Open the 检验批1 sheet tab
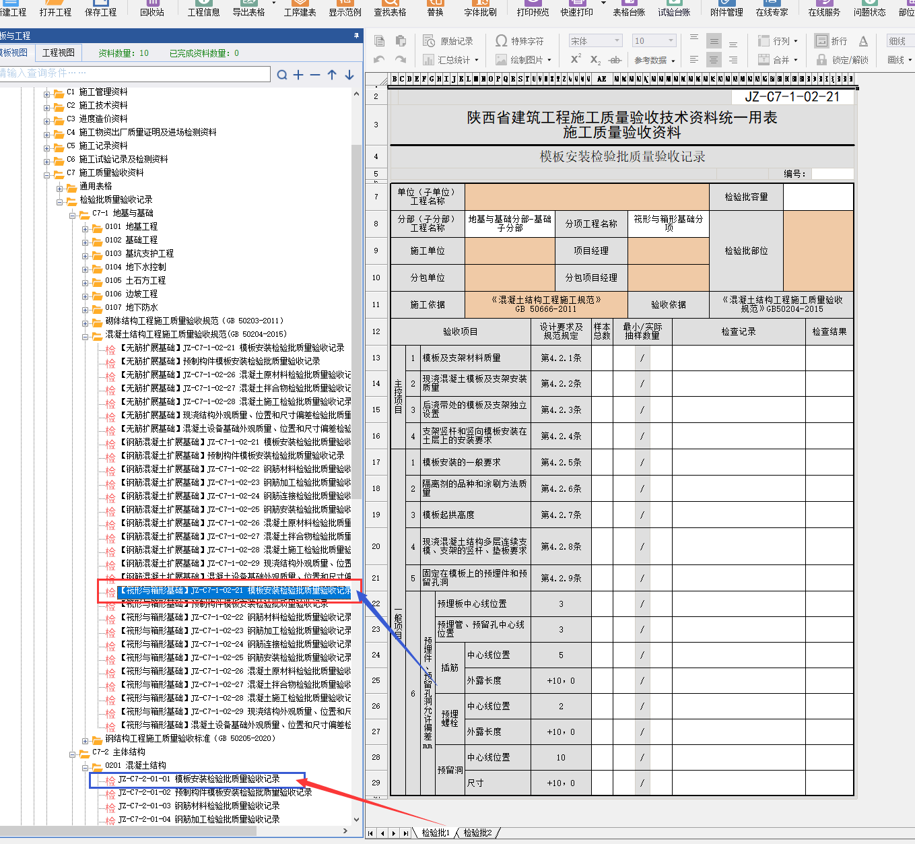The image size is (915, 844). coord(436,833)
